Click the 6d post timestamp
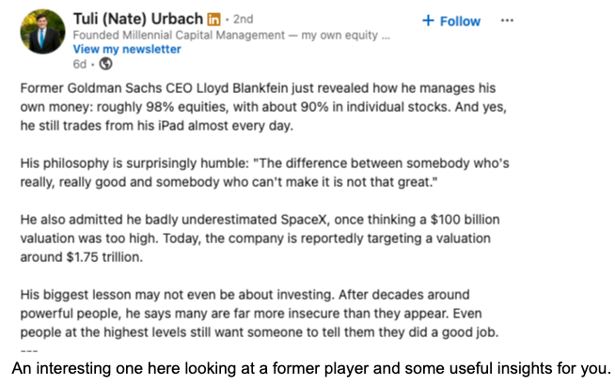The image size is (615, 385). pos(79,64)
